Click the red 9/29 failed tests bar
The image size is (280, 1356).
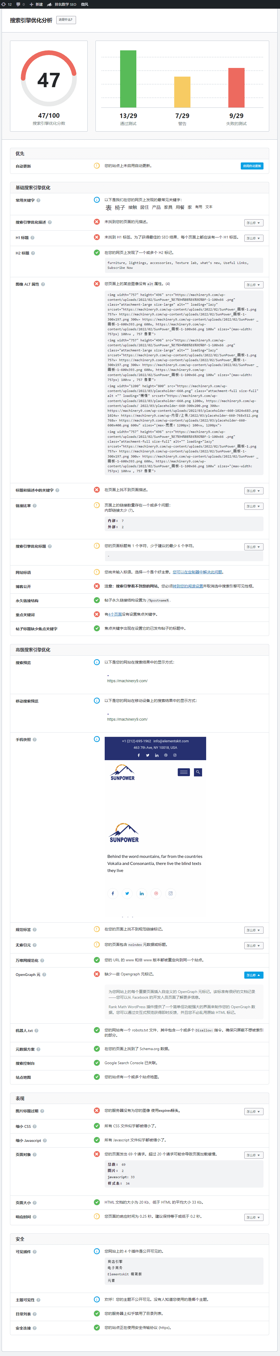[x=236, y=87]
